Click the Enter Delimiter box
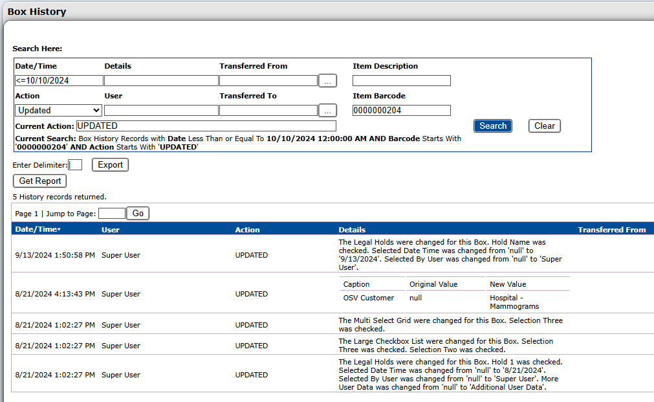This screenshot has width=654, height=402. [x=75, y=165]
